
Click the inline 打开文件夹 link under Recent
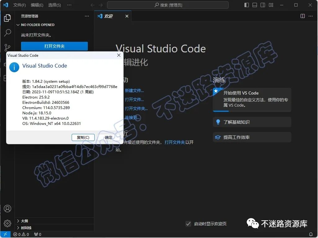(175, 142)
